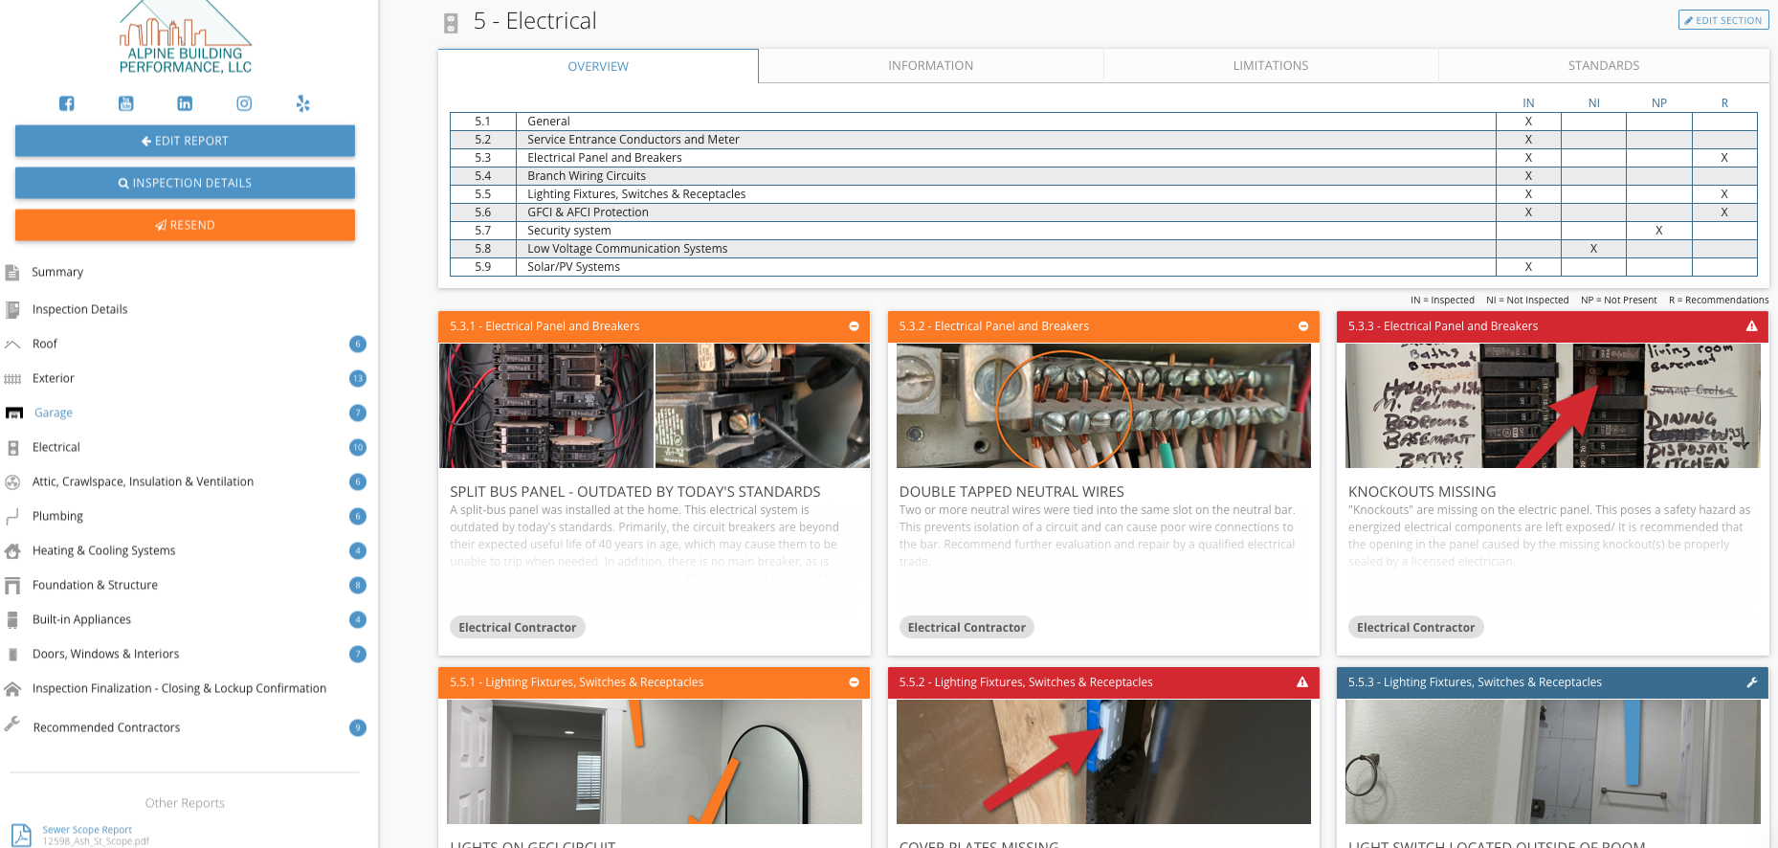This screenshot has height=848, width=1778.
Task: Click the Electrical sidebar count badge
Action: 358,447
